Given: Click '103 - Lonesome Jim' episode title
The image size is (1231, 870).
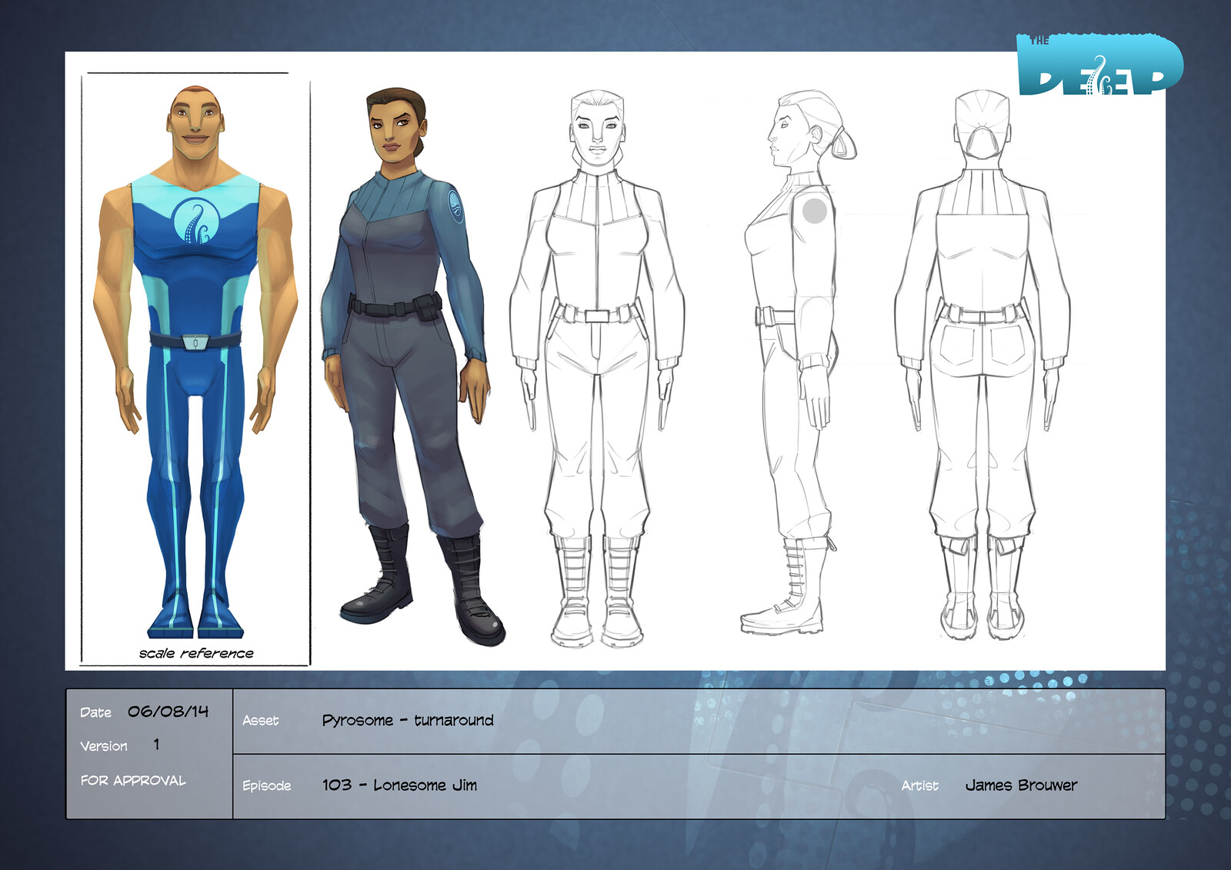Looking at the screenshot, I should (x=399, y=785).
